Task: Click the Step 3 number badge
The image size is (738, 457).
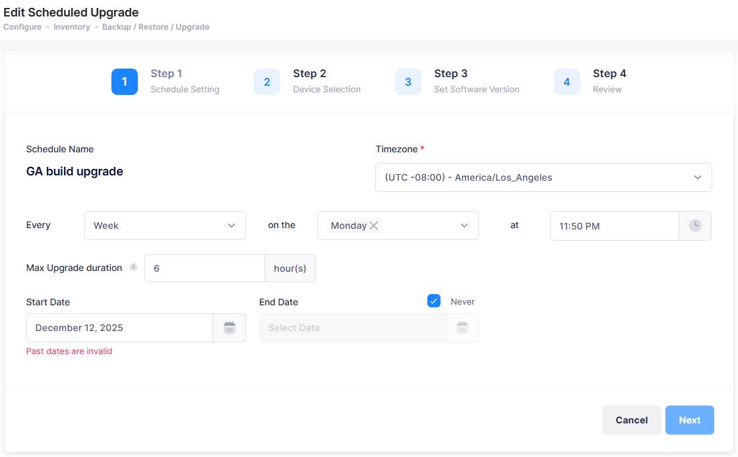Action: (408, 82)
